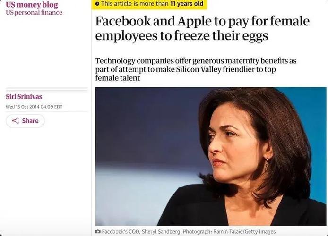Image resolution: width=328 pixels, height=236 pixels.
Task: Click the word 'Apple' in the headline
Action: (x=198, y=21)
